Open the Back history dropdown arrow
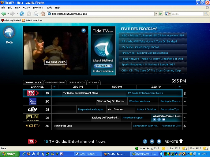Screen dimensions: 210x157 (x=8, y=14)
